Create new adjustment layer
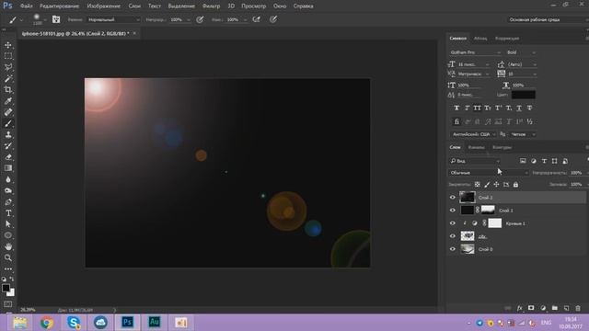The image size is (589, 331). pyautogui.click(x=543, y=308)
